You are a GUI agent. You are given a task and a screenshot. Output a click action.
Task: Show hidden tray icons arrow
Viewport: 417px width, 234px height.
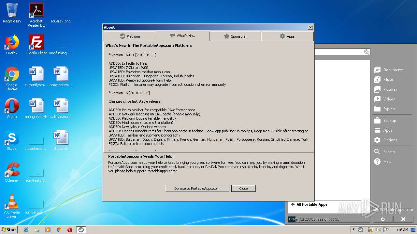[x=353, y=230]
